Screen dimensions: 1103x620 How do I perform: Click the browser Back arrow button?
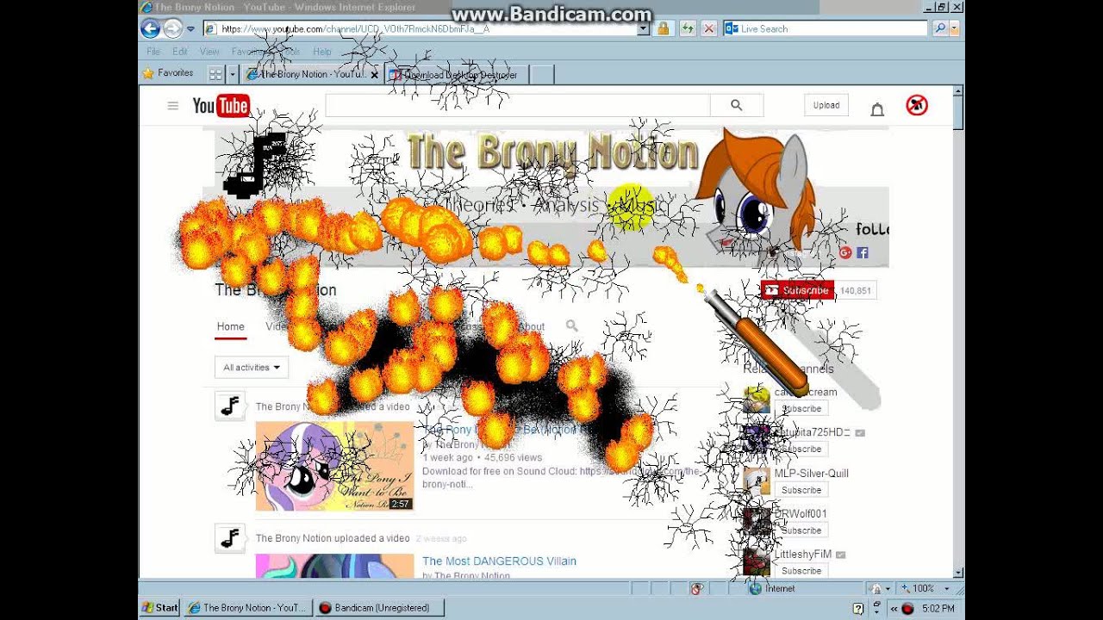[x=150, y=28]
